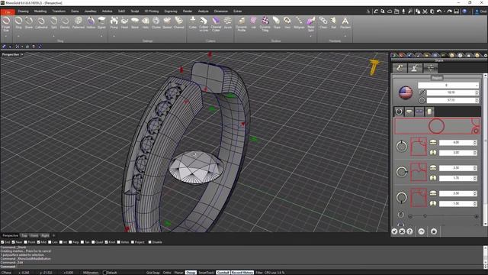Open the Prong setting tool
The width and height of the screenshot is (488, 275).
coord(114,23)
